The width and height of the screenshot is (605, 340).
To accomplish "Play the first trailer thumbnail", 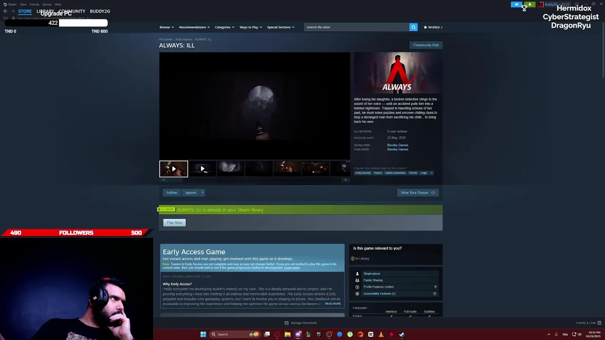I will point(173,169).
